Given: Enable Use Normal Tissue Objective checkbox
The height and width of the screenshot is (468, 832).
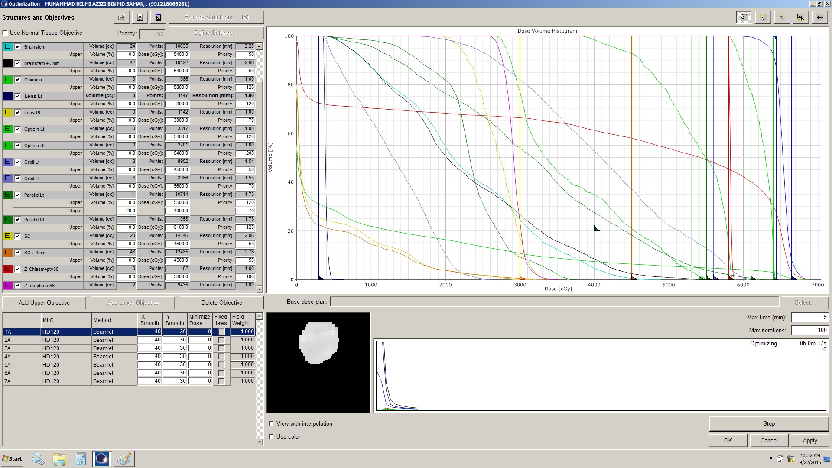Looking at the screenshot, I should [5, 33].
